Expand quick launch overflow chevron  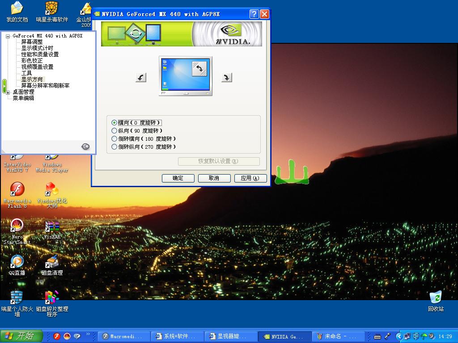coord(88,334)
